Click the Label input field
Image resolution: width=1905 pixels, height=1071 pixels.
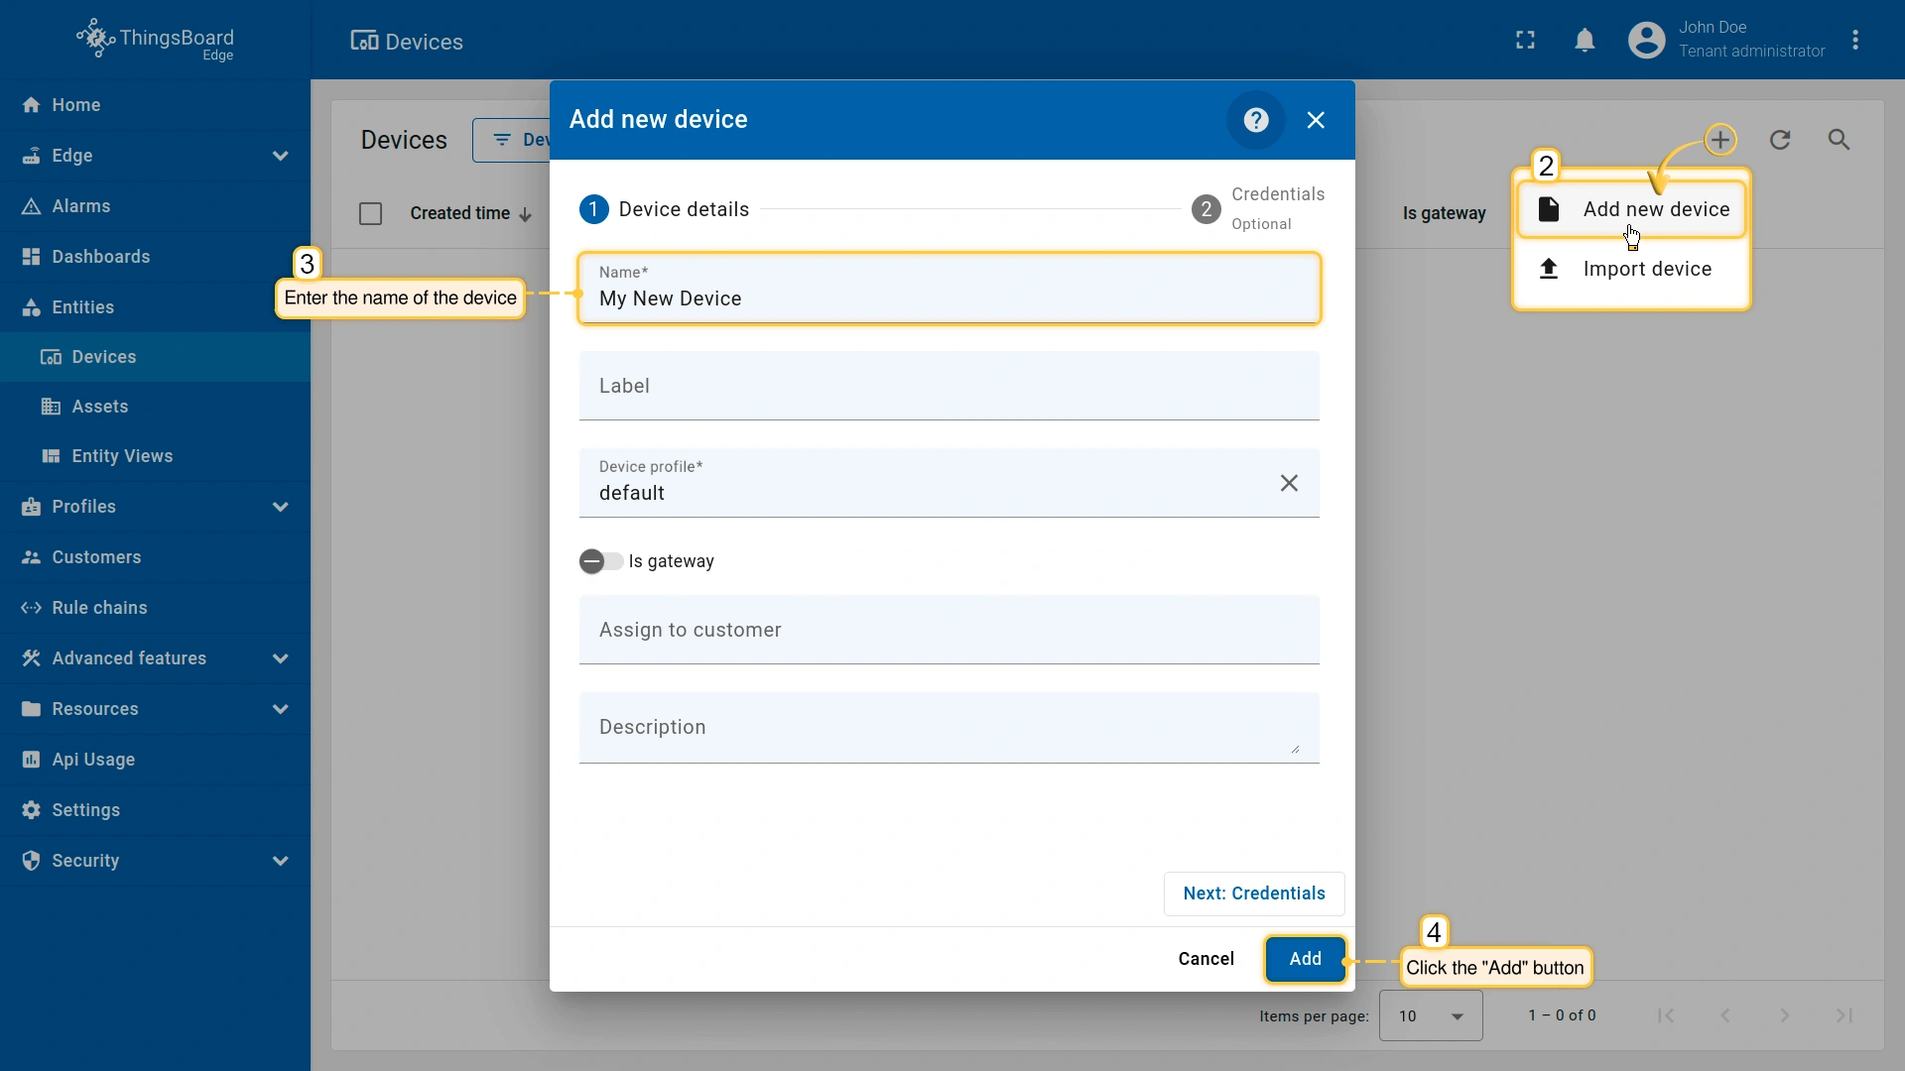click(x=949, y=386)
